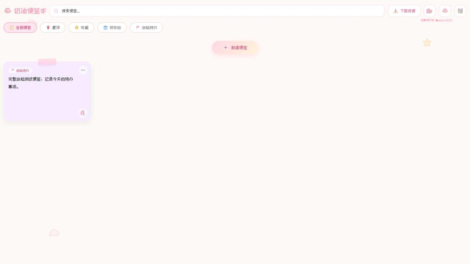The height and width of the screenshot is (264, 470).
Task: Click the 新建便签 button
Action: (x=235, y=48)
